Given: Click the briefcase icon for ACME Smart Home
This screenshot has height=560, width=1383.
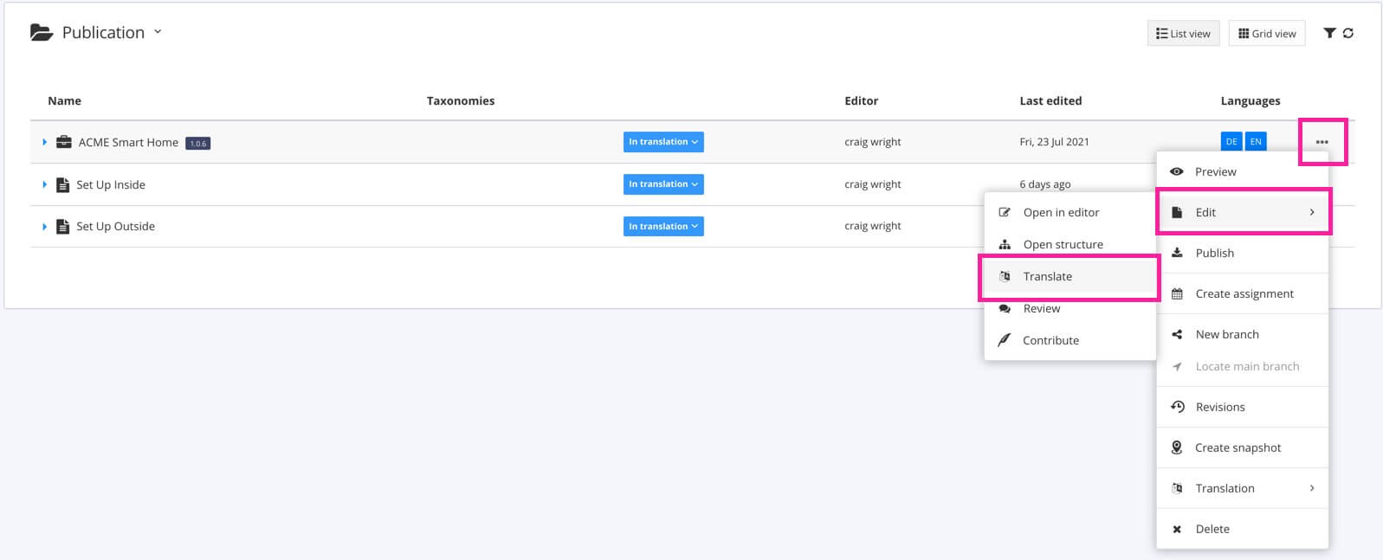Looking at the screenshot, I should click(64, 142).
